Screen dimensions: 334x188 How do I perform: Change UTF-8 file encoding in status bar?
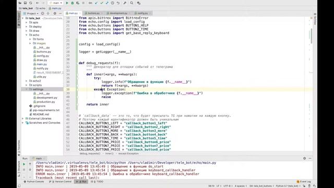228,186
